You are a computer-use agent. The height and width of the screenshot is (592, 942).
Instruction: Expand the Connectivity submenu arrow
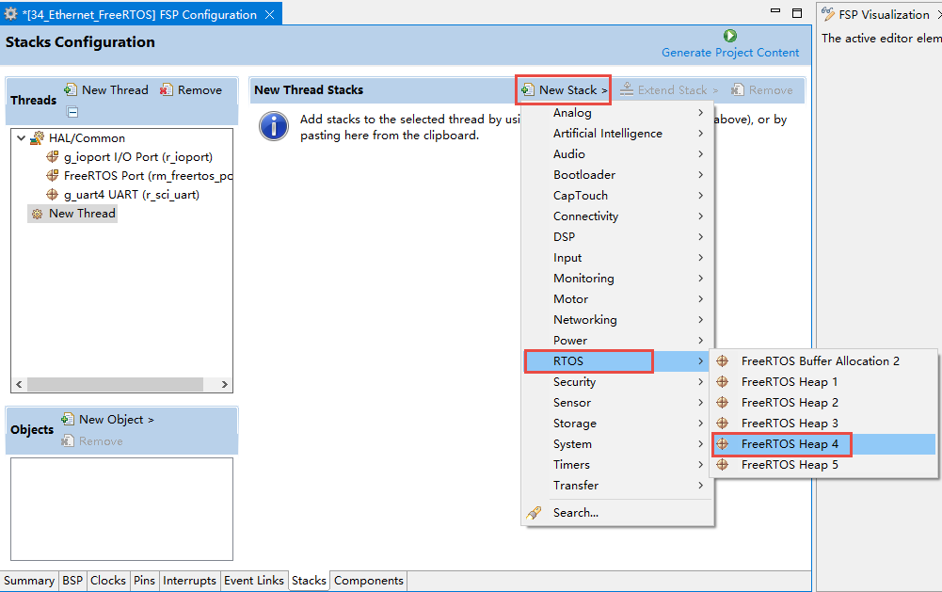tap(700, 216)
